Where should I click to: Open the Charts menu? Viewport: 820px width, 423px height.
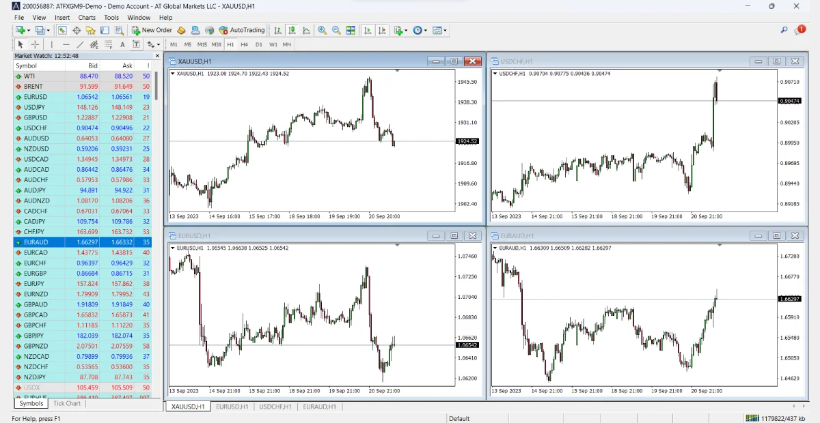point(86,17)
